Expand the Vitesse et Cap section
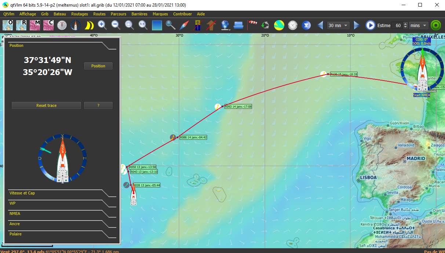The height and width of the screenshot is (253, 445). click(x=22, y=193)
